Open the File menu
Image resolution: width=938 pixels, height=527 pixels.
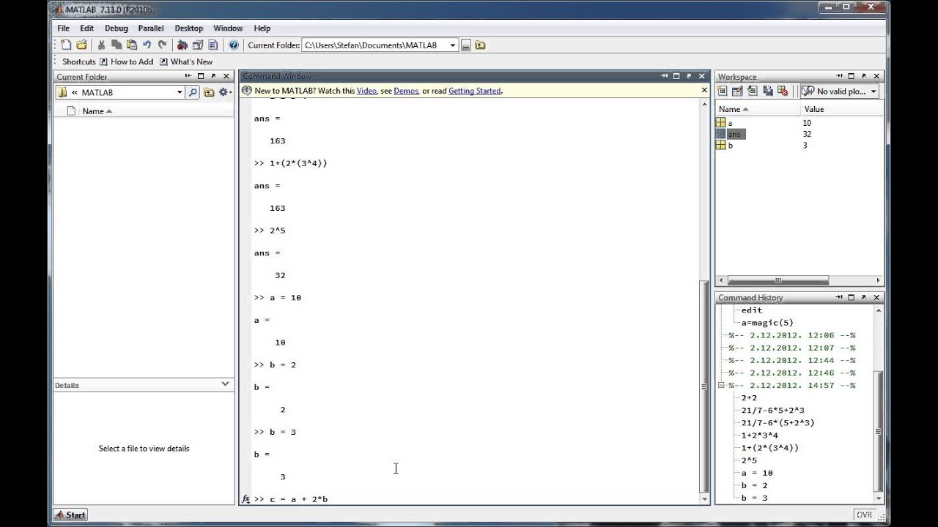[x=64, y=28]
